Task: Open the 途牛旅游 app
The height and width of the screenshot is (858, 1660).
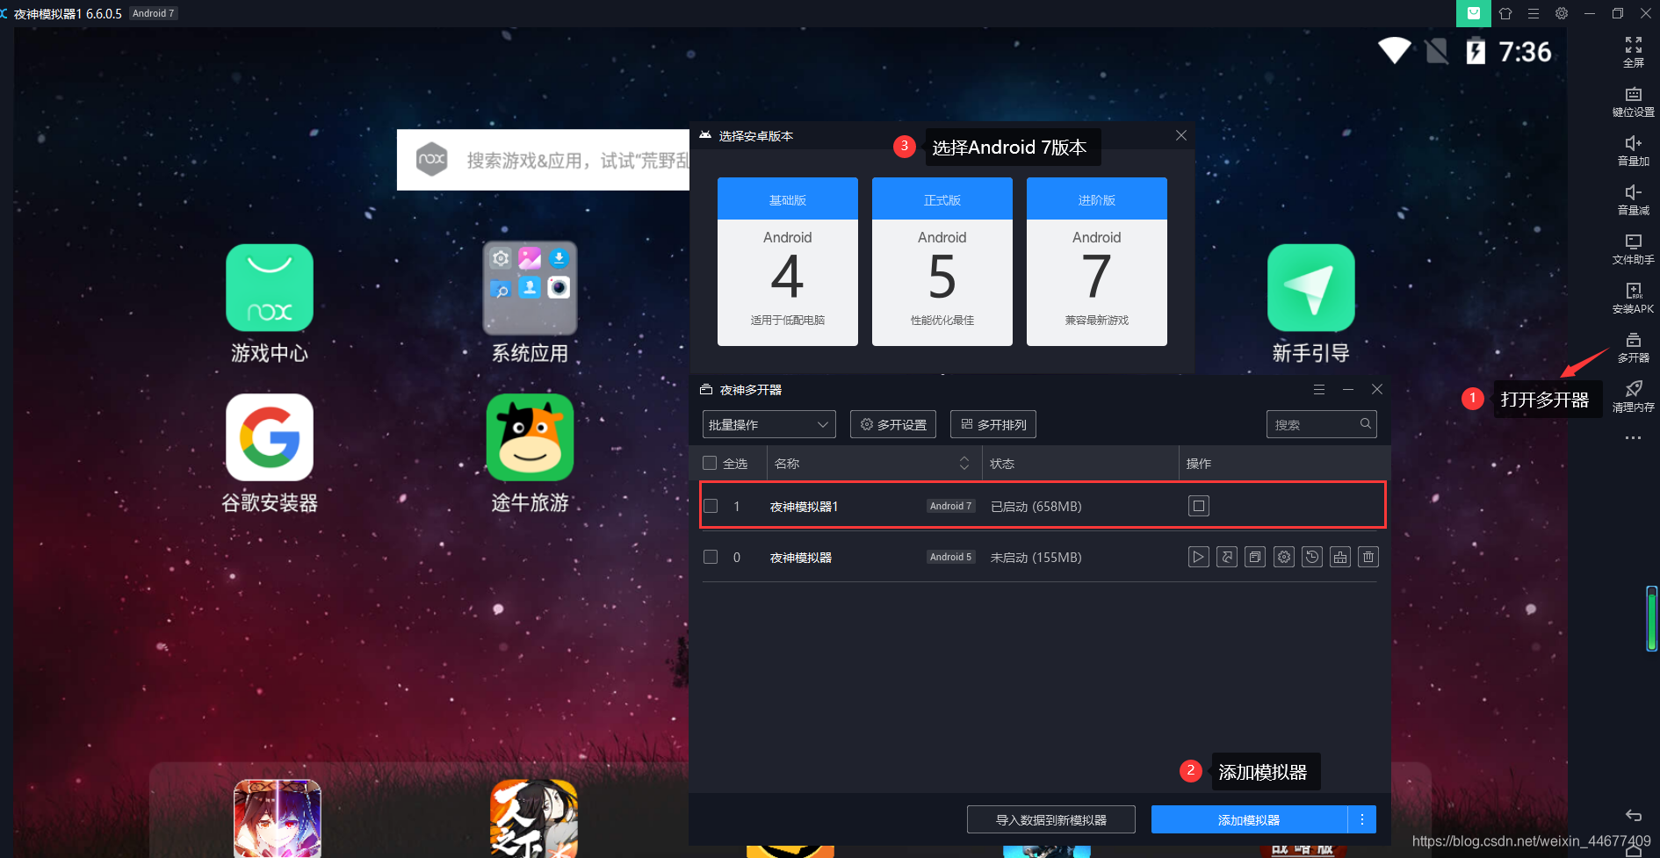Action: 530,437
